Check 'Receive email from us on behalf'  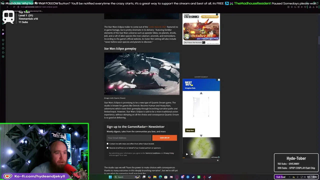pos(107,148)
